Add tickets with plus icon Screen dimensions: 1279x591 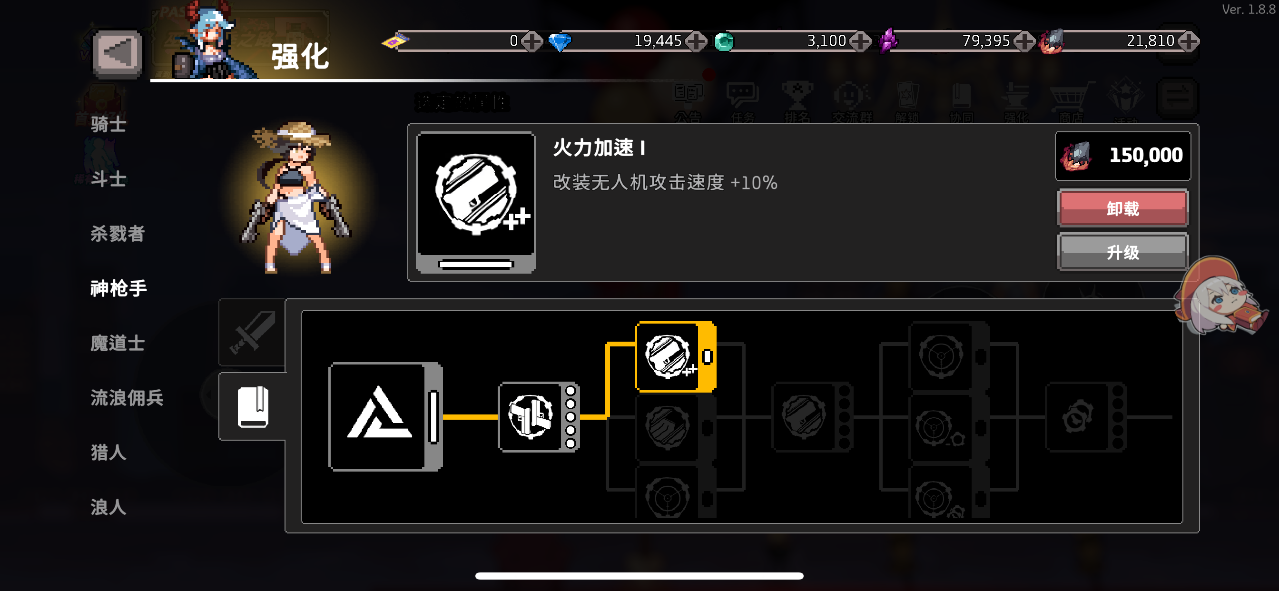click(x=532, y=41)
